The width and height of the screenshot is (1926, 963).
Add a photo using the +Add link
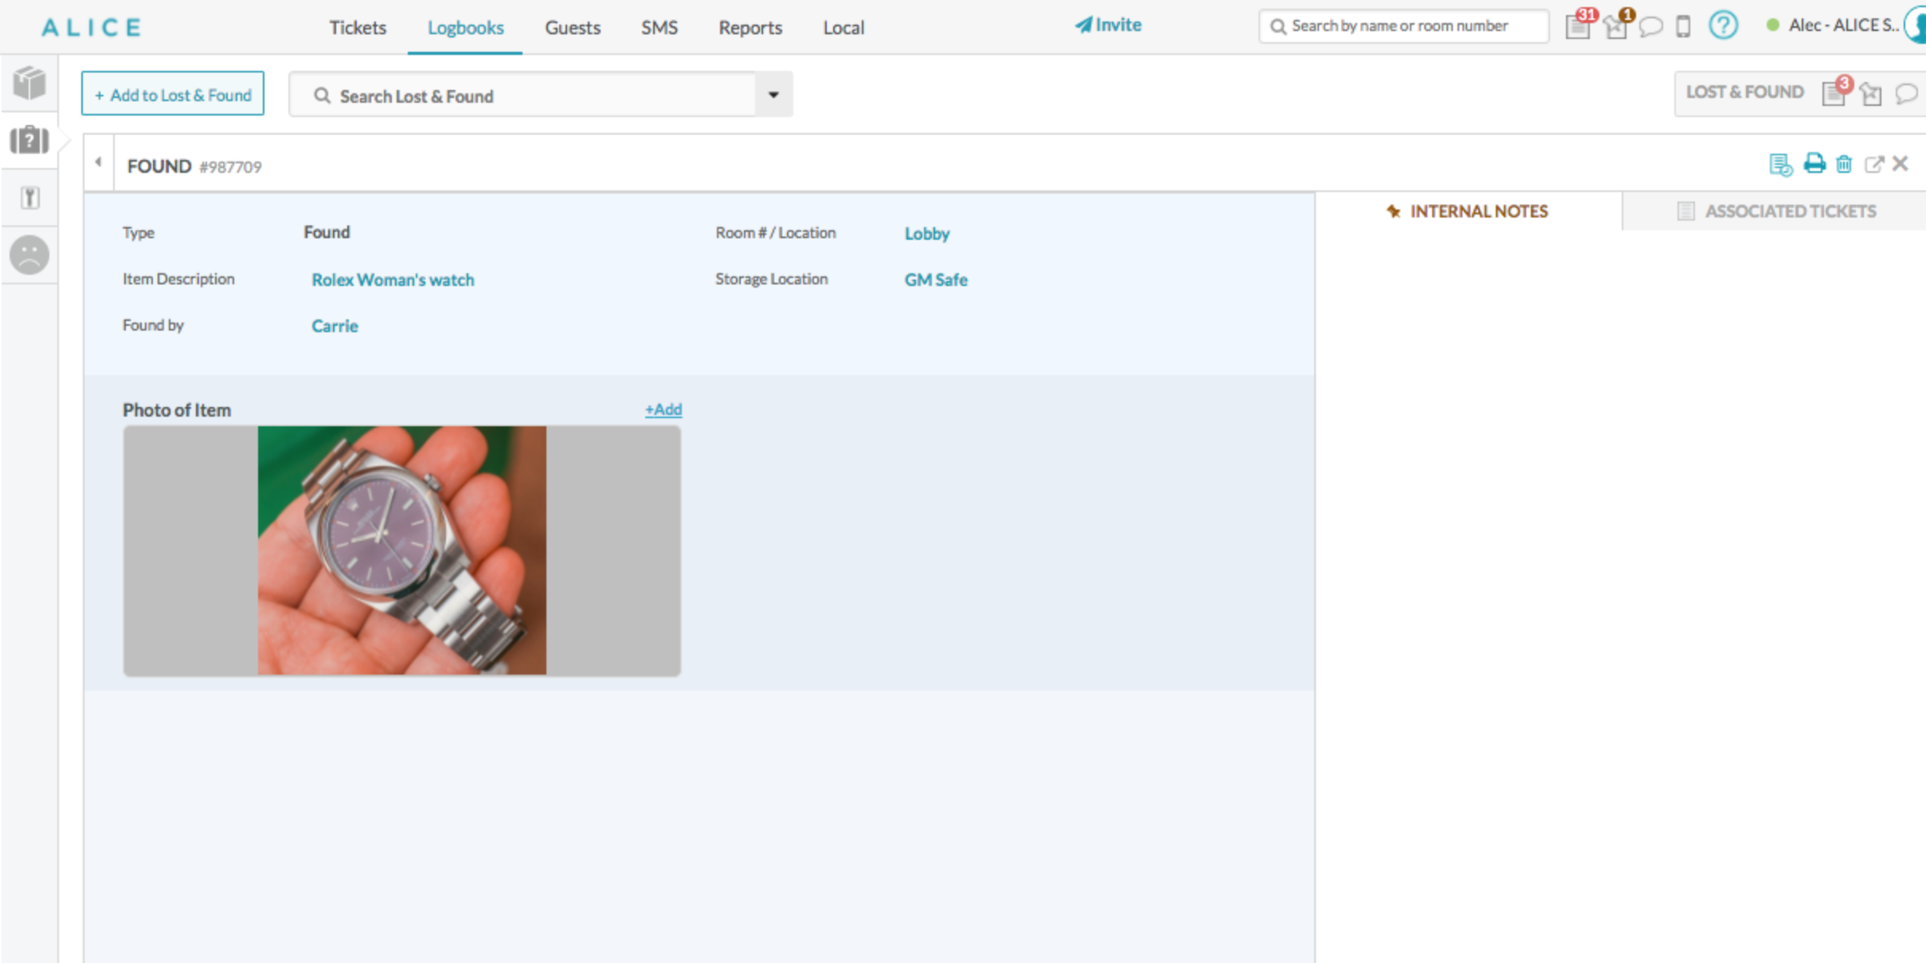664,409
